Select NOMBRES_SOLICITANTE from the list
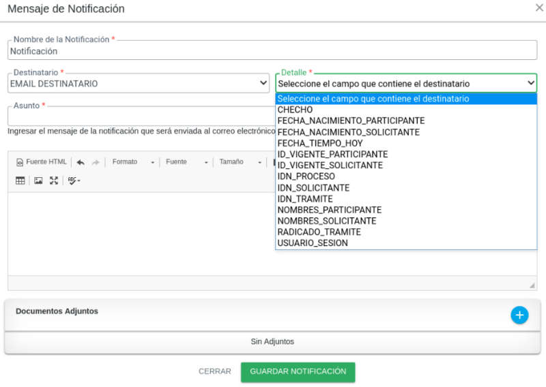 click(x=326, y=221)
